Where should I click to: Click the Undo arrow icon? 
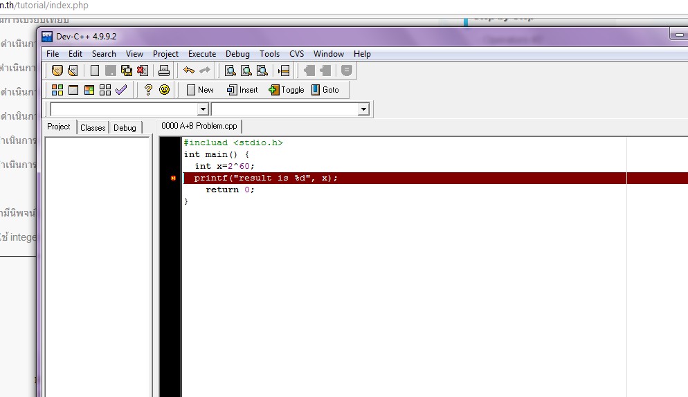tap(189, 71)
